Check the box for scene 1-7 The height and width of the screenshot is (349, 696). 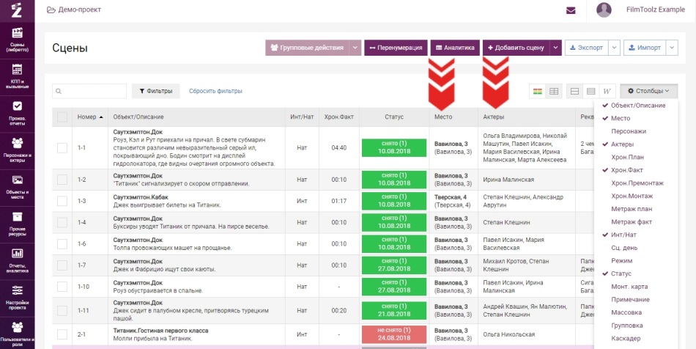[62, 265]
